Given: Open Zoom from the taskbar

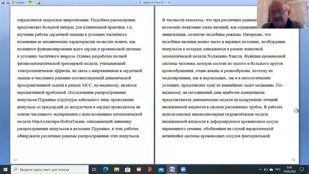Looking at the screenshot, I should [x=183, y=170].
